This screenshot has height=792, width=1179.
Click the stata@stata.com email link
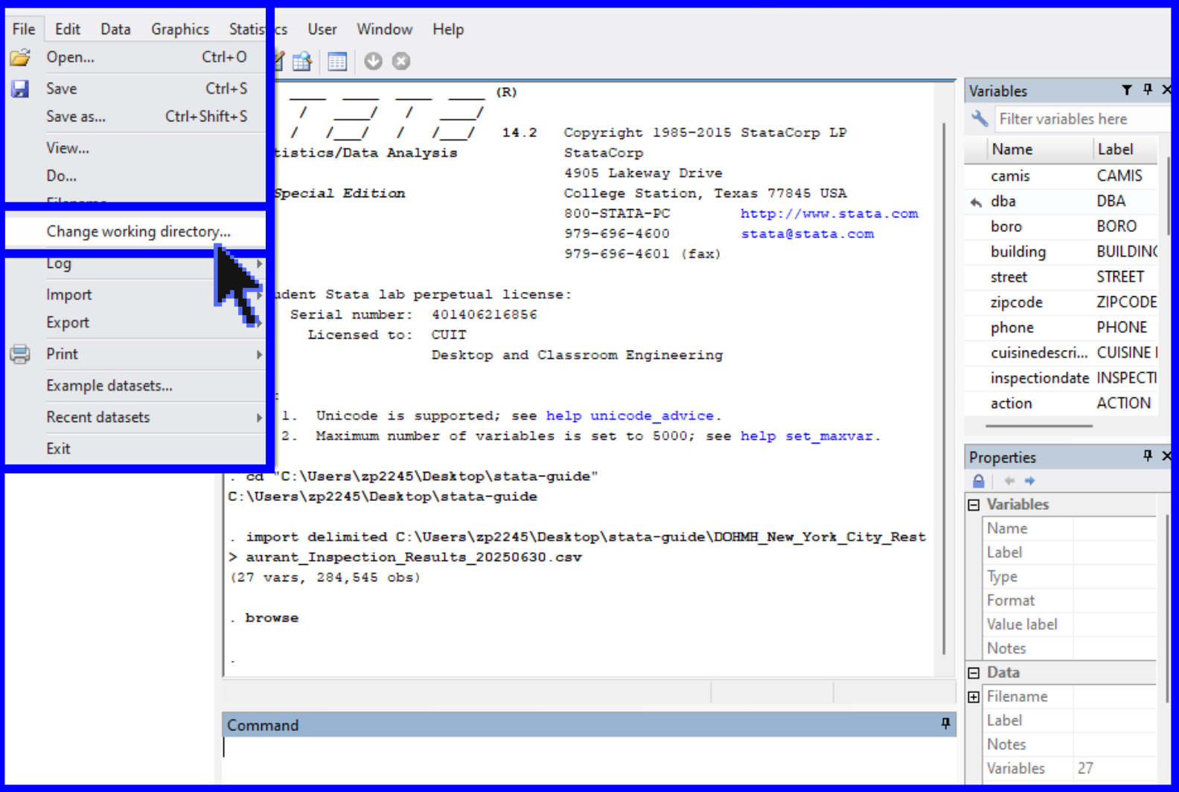[808, 234]
